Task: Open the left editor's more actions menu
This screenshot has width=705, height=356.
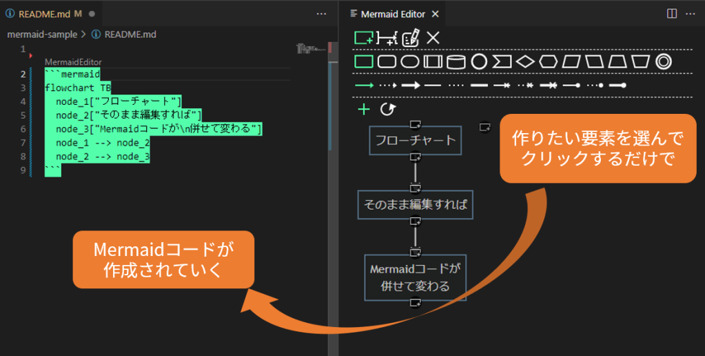Action: click(x=321, y=14)
